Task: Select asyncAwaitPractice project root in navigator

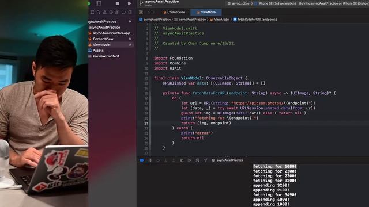Action: point(103,22)
